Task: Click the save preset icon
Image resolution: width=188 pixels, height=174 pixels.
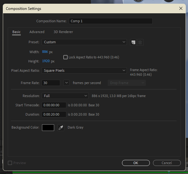Action: (x=133, y=42)
